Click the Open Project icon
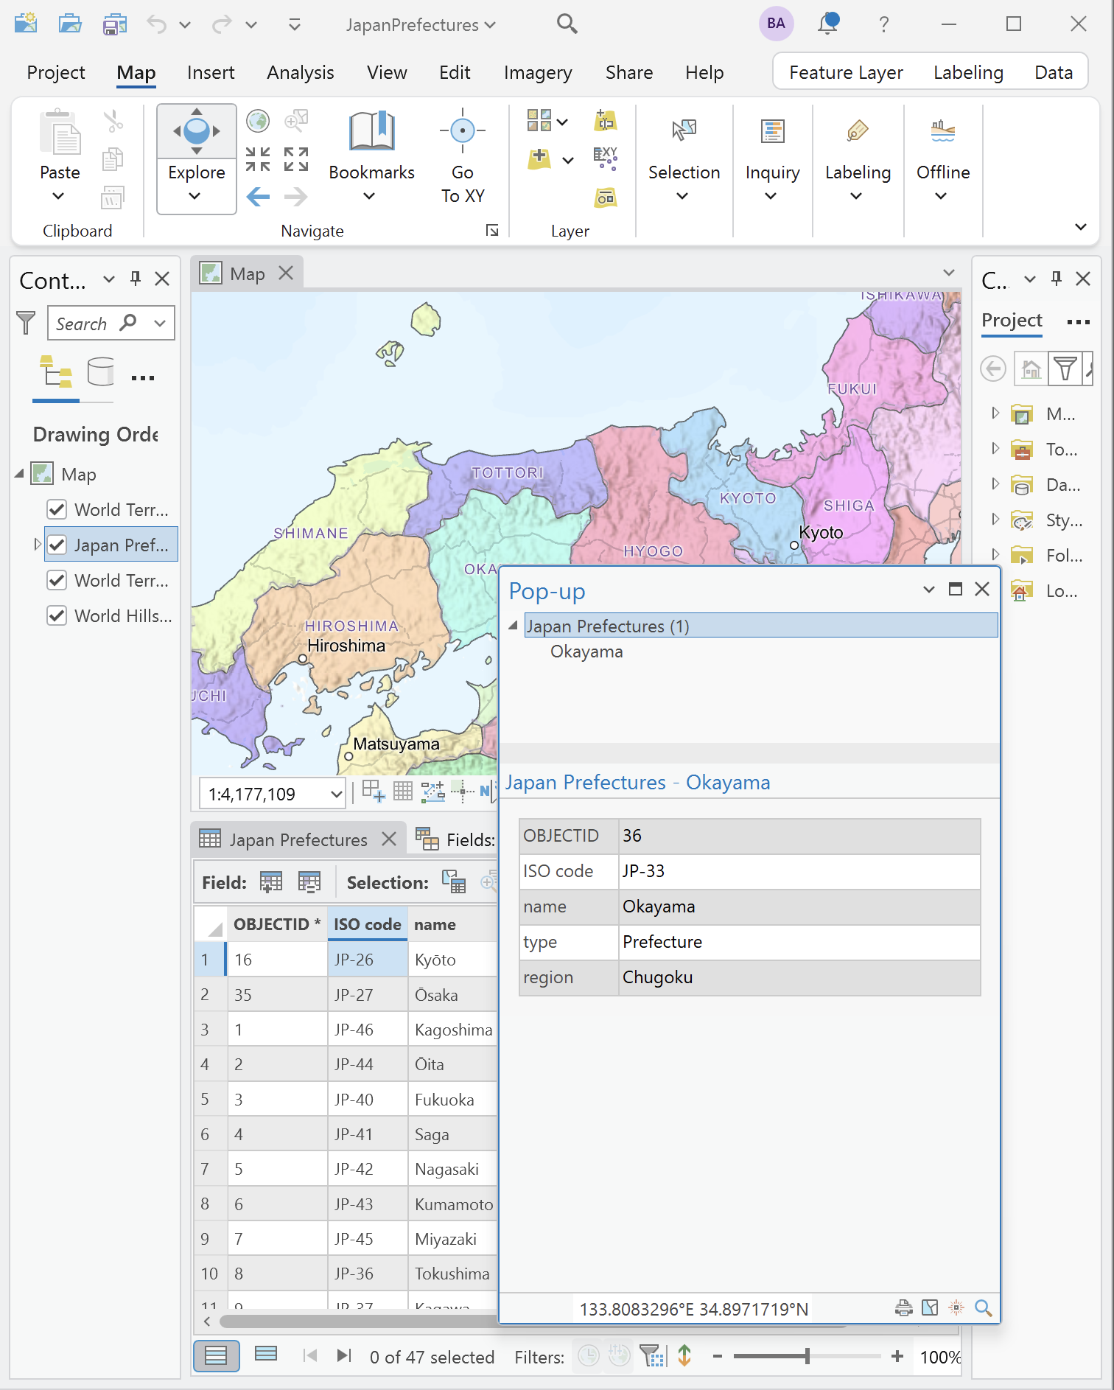 coord(70,24)
